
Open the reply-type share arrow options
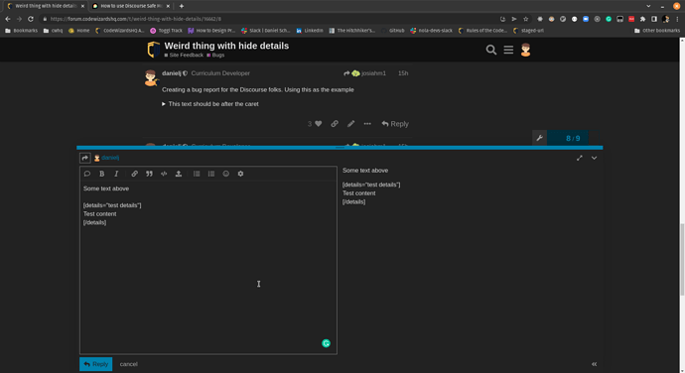tap(85, 158)
